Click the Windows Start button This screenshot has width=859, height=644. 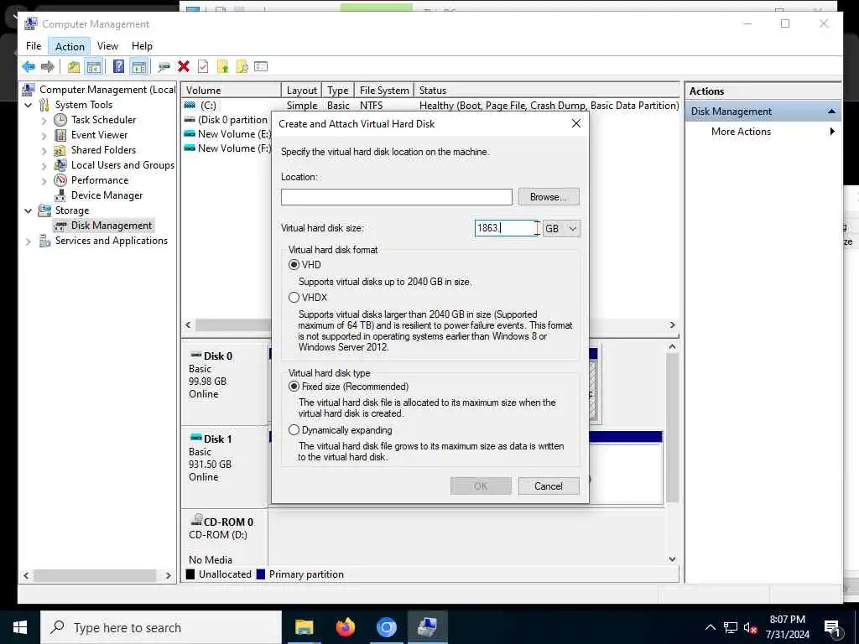pyautogui.click(x=20, y=627)
